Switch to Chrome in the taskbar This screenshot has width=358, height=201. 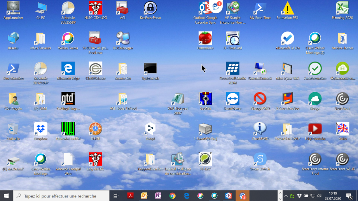[x=172, y=196]
